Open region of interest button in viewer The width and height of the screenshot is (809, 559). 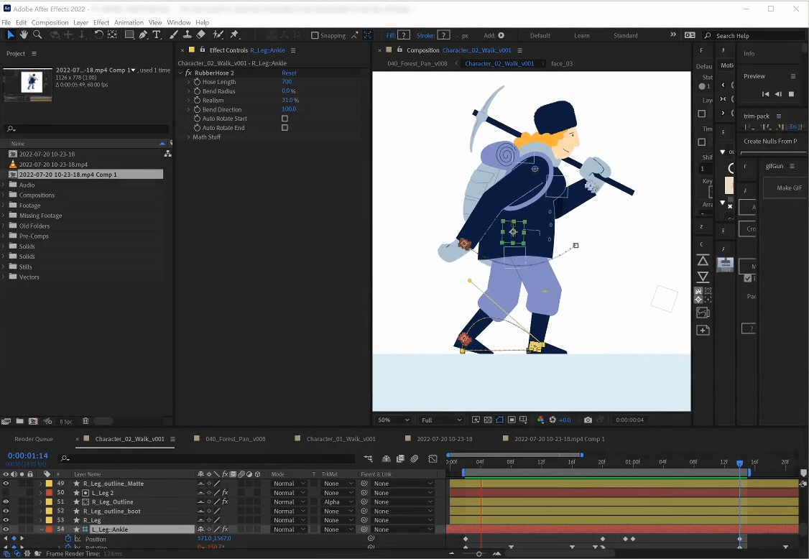click(512, 420)
